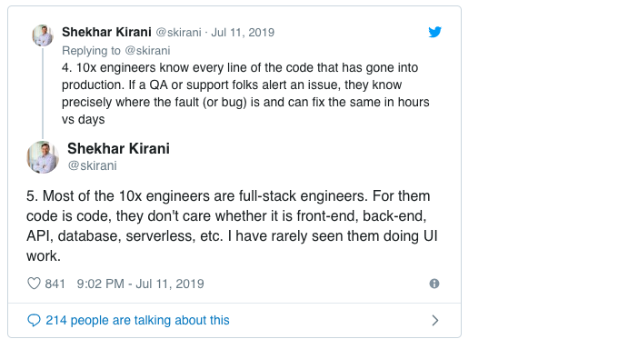Screen dimensions: 618x349
Task: Click the blue Twitter bird logo
Action: (434, 32)
